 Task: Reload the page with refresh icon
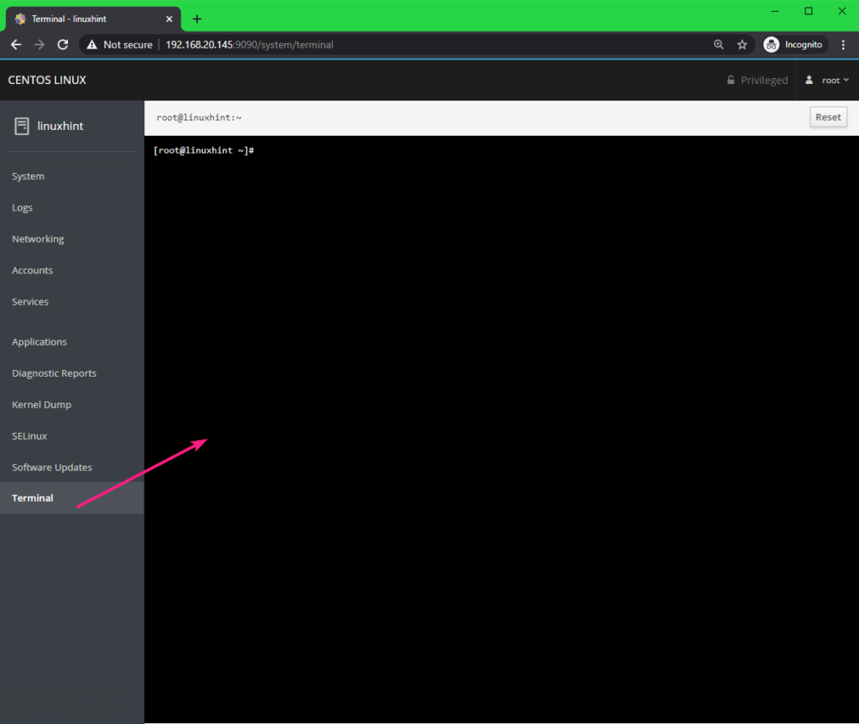pyautogui.click(x=62, y=44)
